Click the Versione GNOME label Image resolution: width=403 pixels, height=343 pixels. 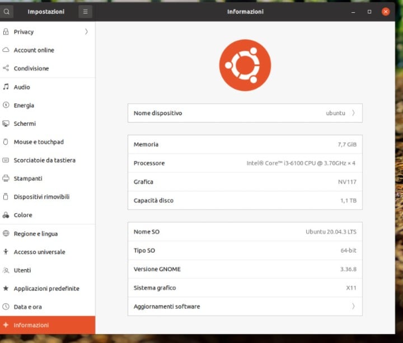(157, 269)
